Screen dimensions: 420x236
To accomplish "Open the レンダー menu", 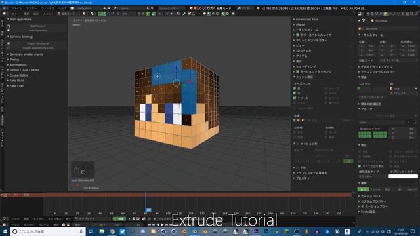I will (31, 8).
